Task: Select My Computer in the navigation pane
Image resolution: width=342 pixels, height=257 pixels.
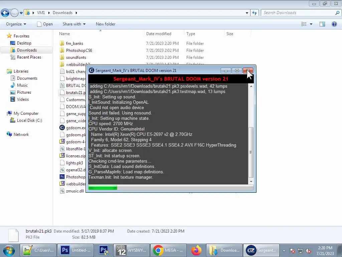Action: click(x=26, y=113)
